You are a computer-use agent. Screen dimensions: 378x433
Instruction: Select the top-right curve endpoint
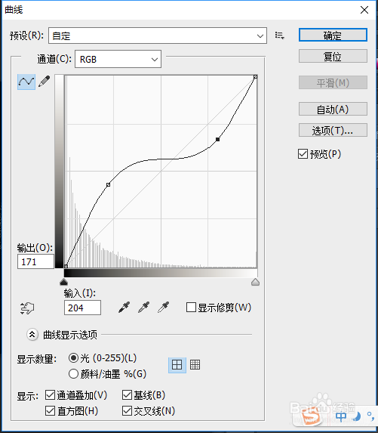pos(255,77)
